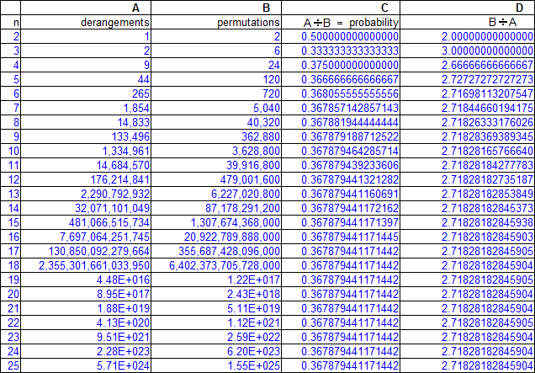
Task: Select permutations cell 6,402,373,705,728,000
Action: [x=216, y=265]
